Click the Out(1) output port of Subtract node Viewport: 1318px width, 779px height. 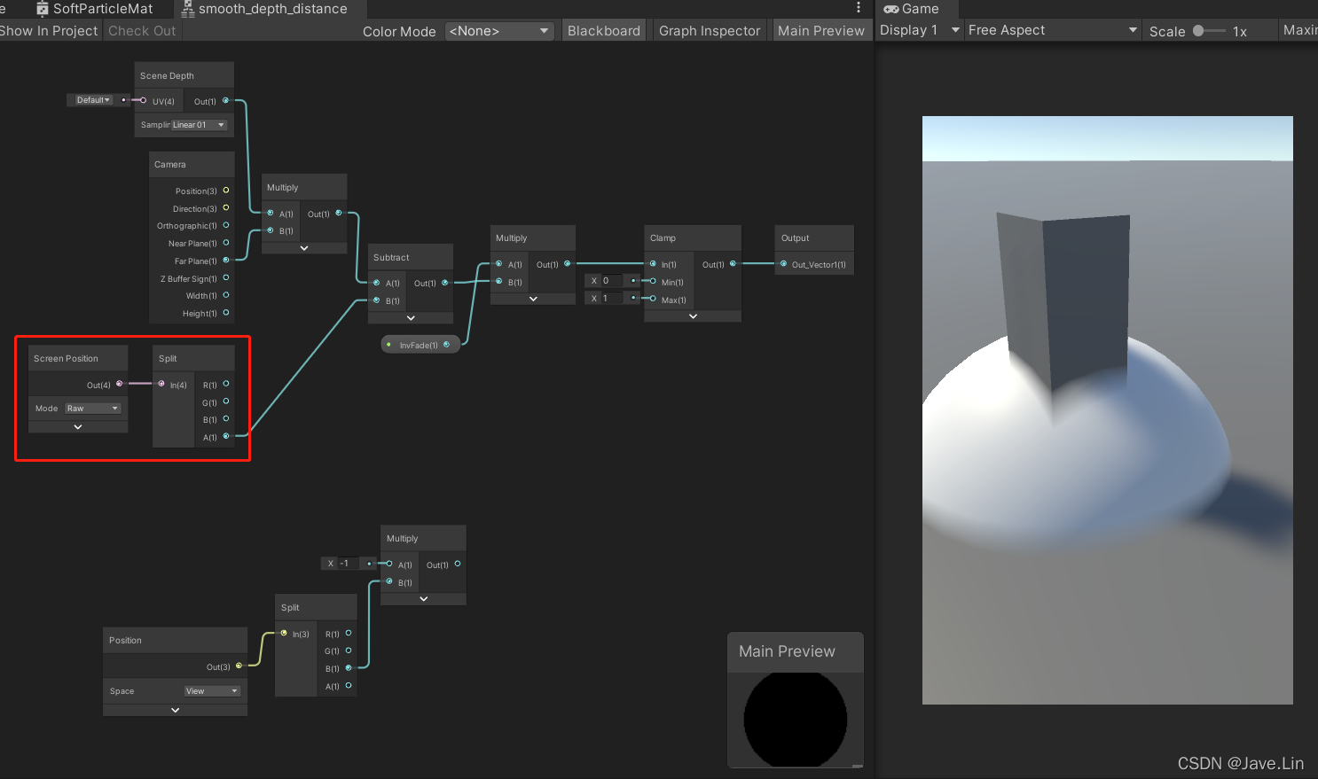[x=445, y=283]
